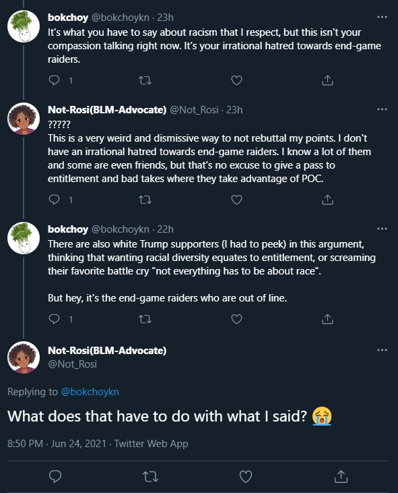The width and height of the screenshot is (398, 493).
Task: Open Not-Rosi(BLM-Advocate) profile name on main tweet
Action: (x=107, y=350)
